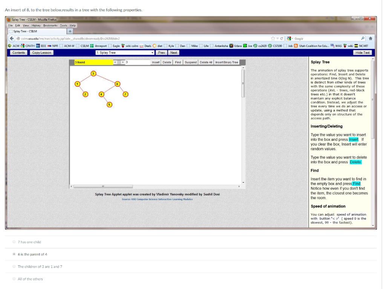Click the Hide Text button
The width and height of the screenshot is (386, 289).
click(x=362, y=53)
